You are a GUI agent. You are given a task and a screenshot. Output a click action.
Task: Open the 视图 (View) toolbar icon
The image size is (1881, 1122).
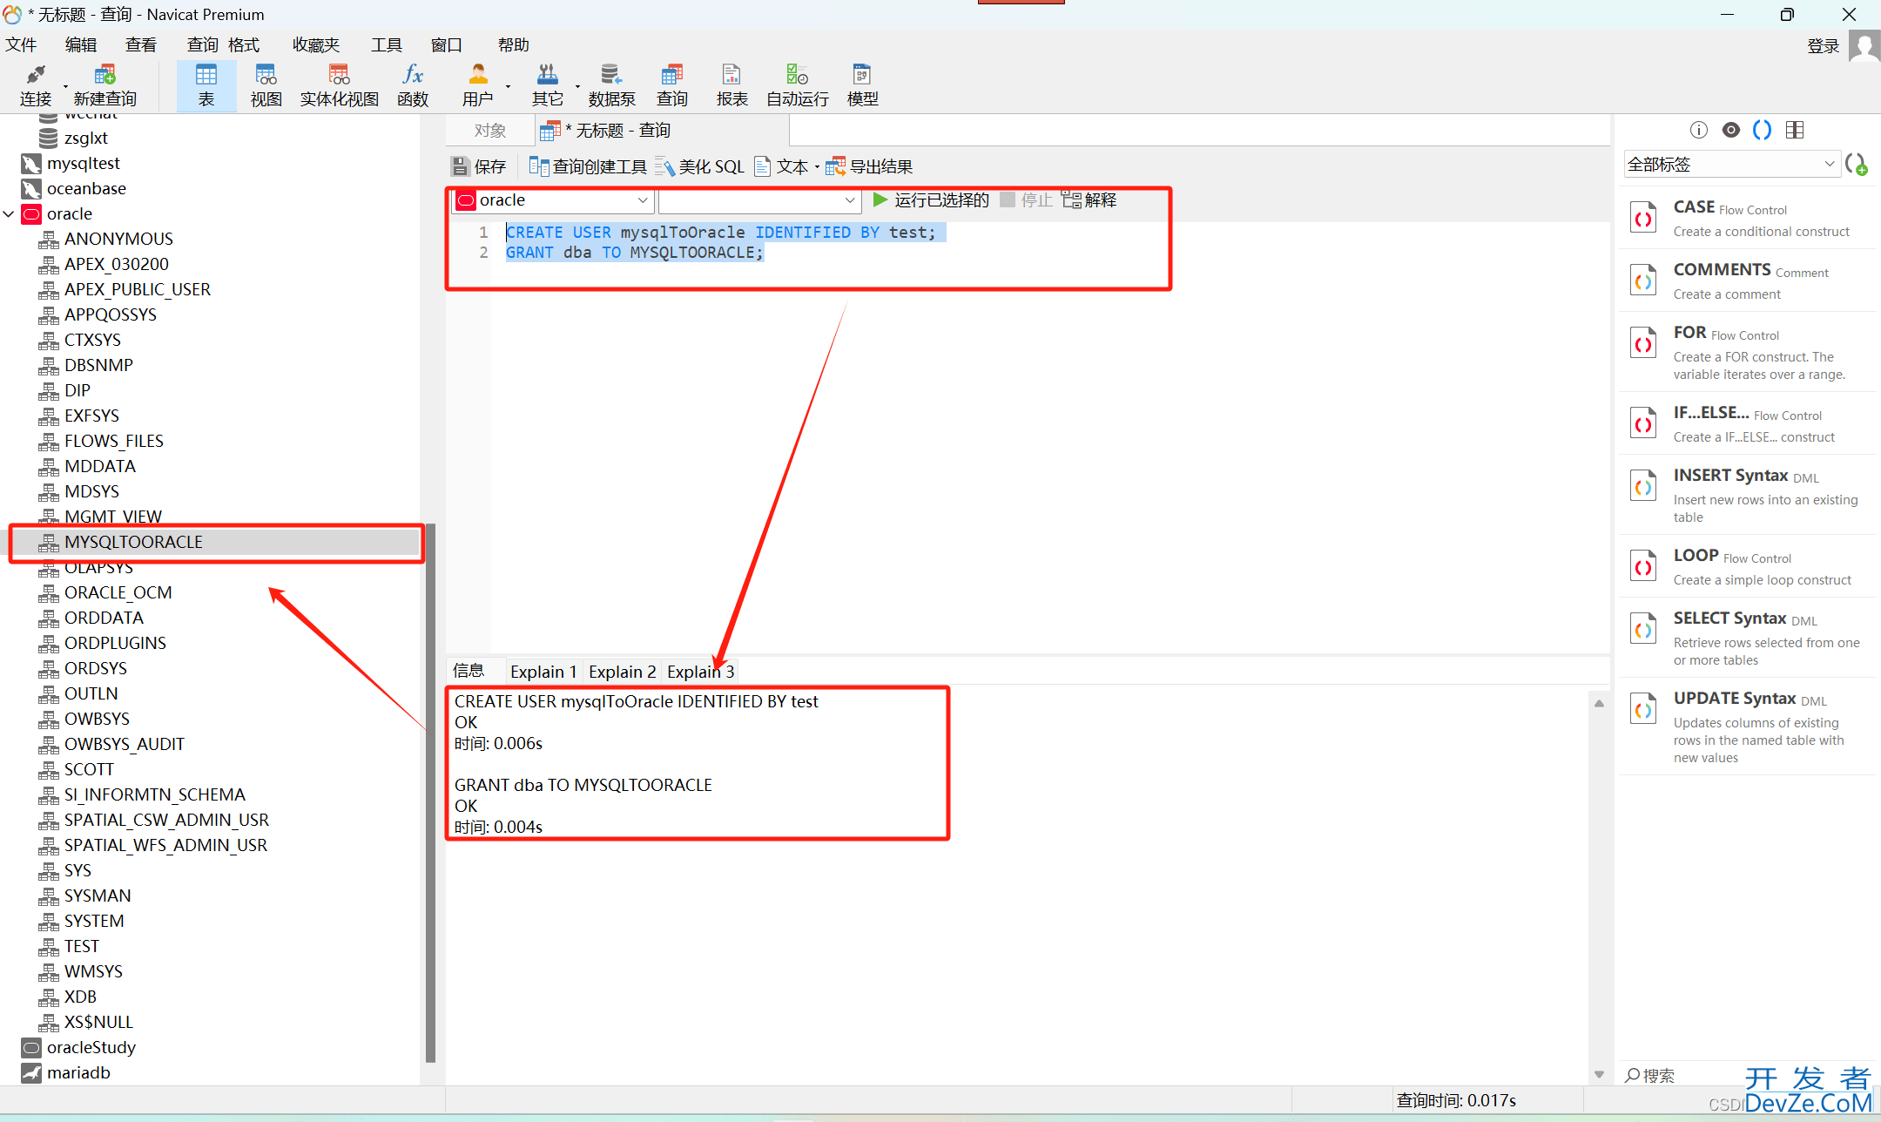(266, 85)
